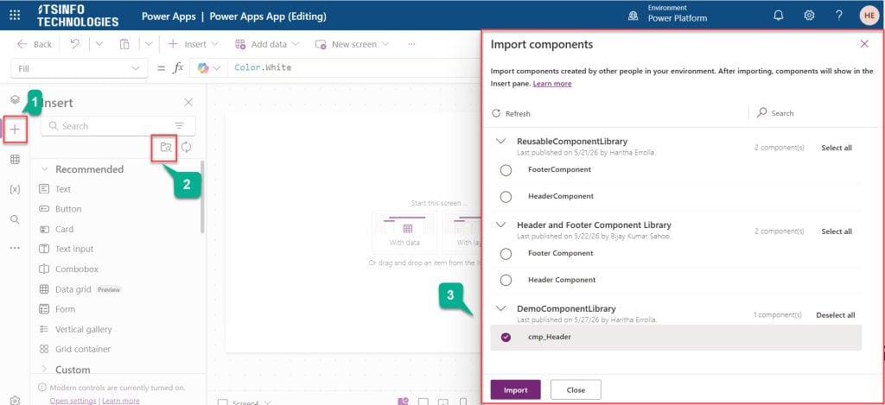Open toolbar overflow ellipsis
Screen dimensions: 885x405
click(412, 44)
